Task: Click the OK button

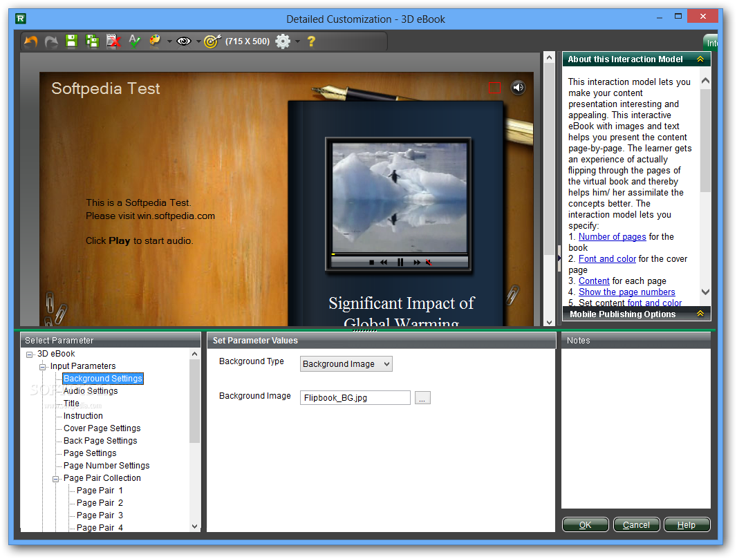Action: point(585,524)
